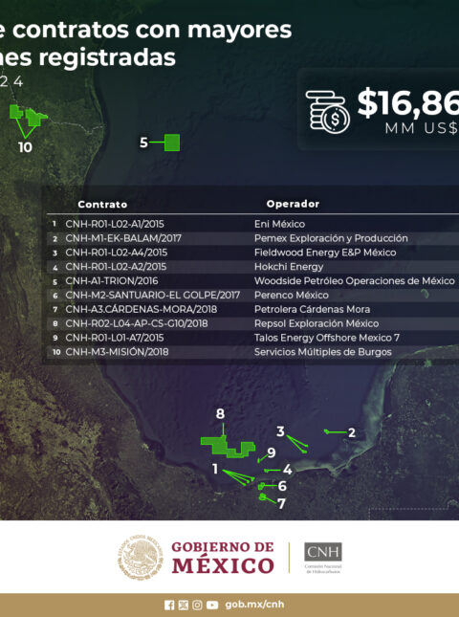459x617 pixels.
Task: Select green square block labeled 5
Action: 172,143
